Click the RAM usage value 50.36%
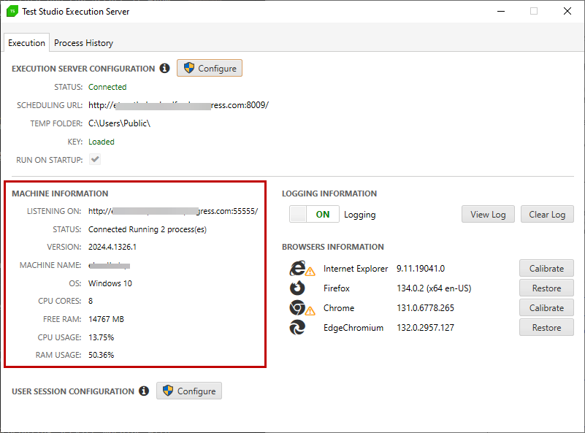The image size is (585, 433). tap(101, 355)
